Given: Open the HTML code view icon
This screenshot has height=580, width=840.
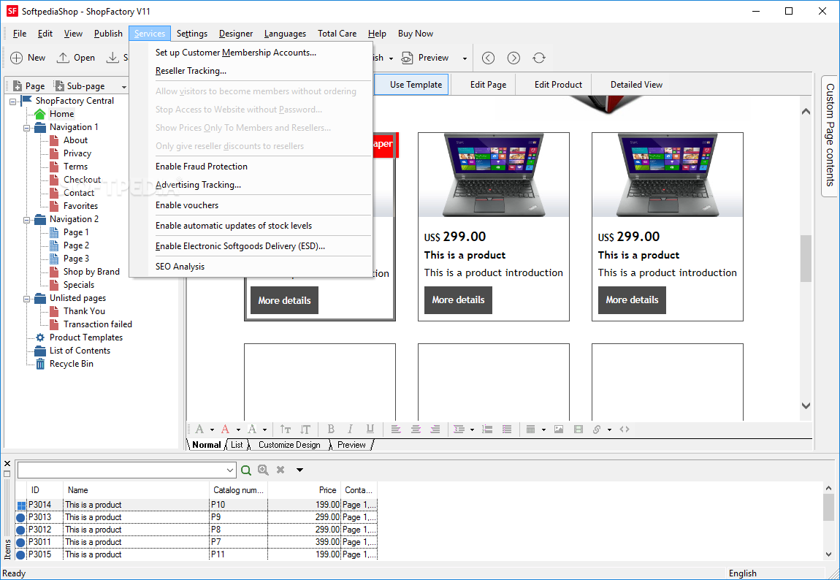Looking at the screenshot, I should pyautogui.click(x=625, y=429).
